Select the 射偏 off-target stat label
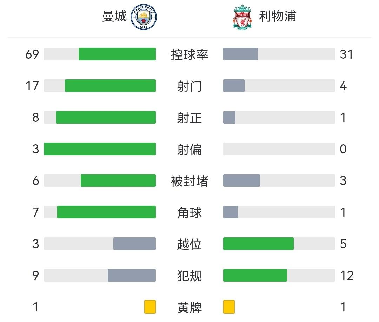This screenshot has height=322, width=379. coord(189,149)
